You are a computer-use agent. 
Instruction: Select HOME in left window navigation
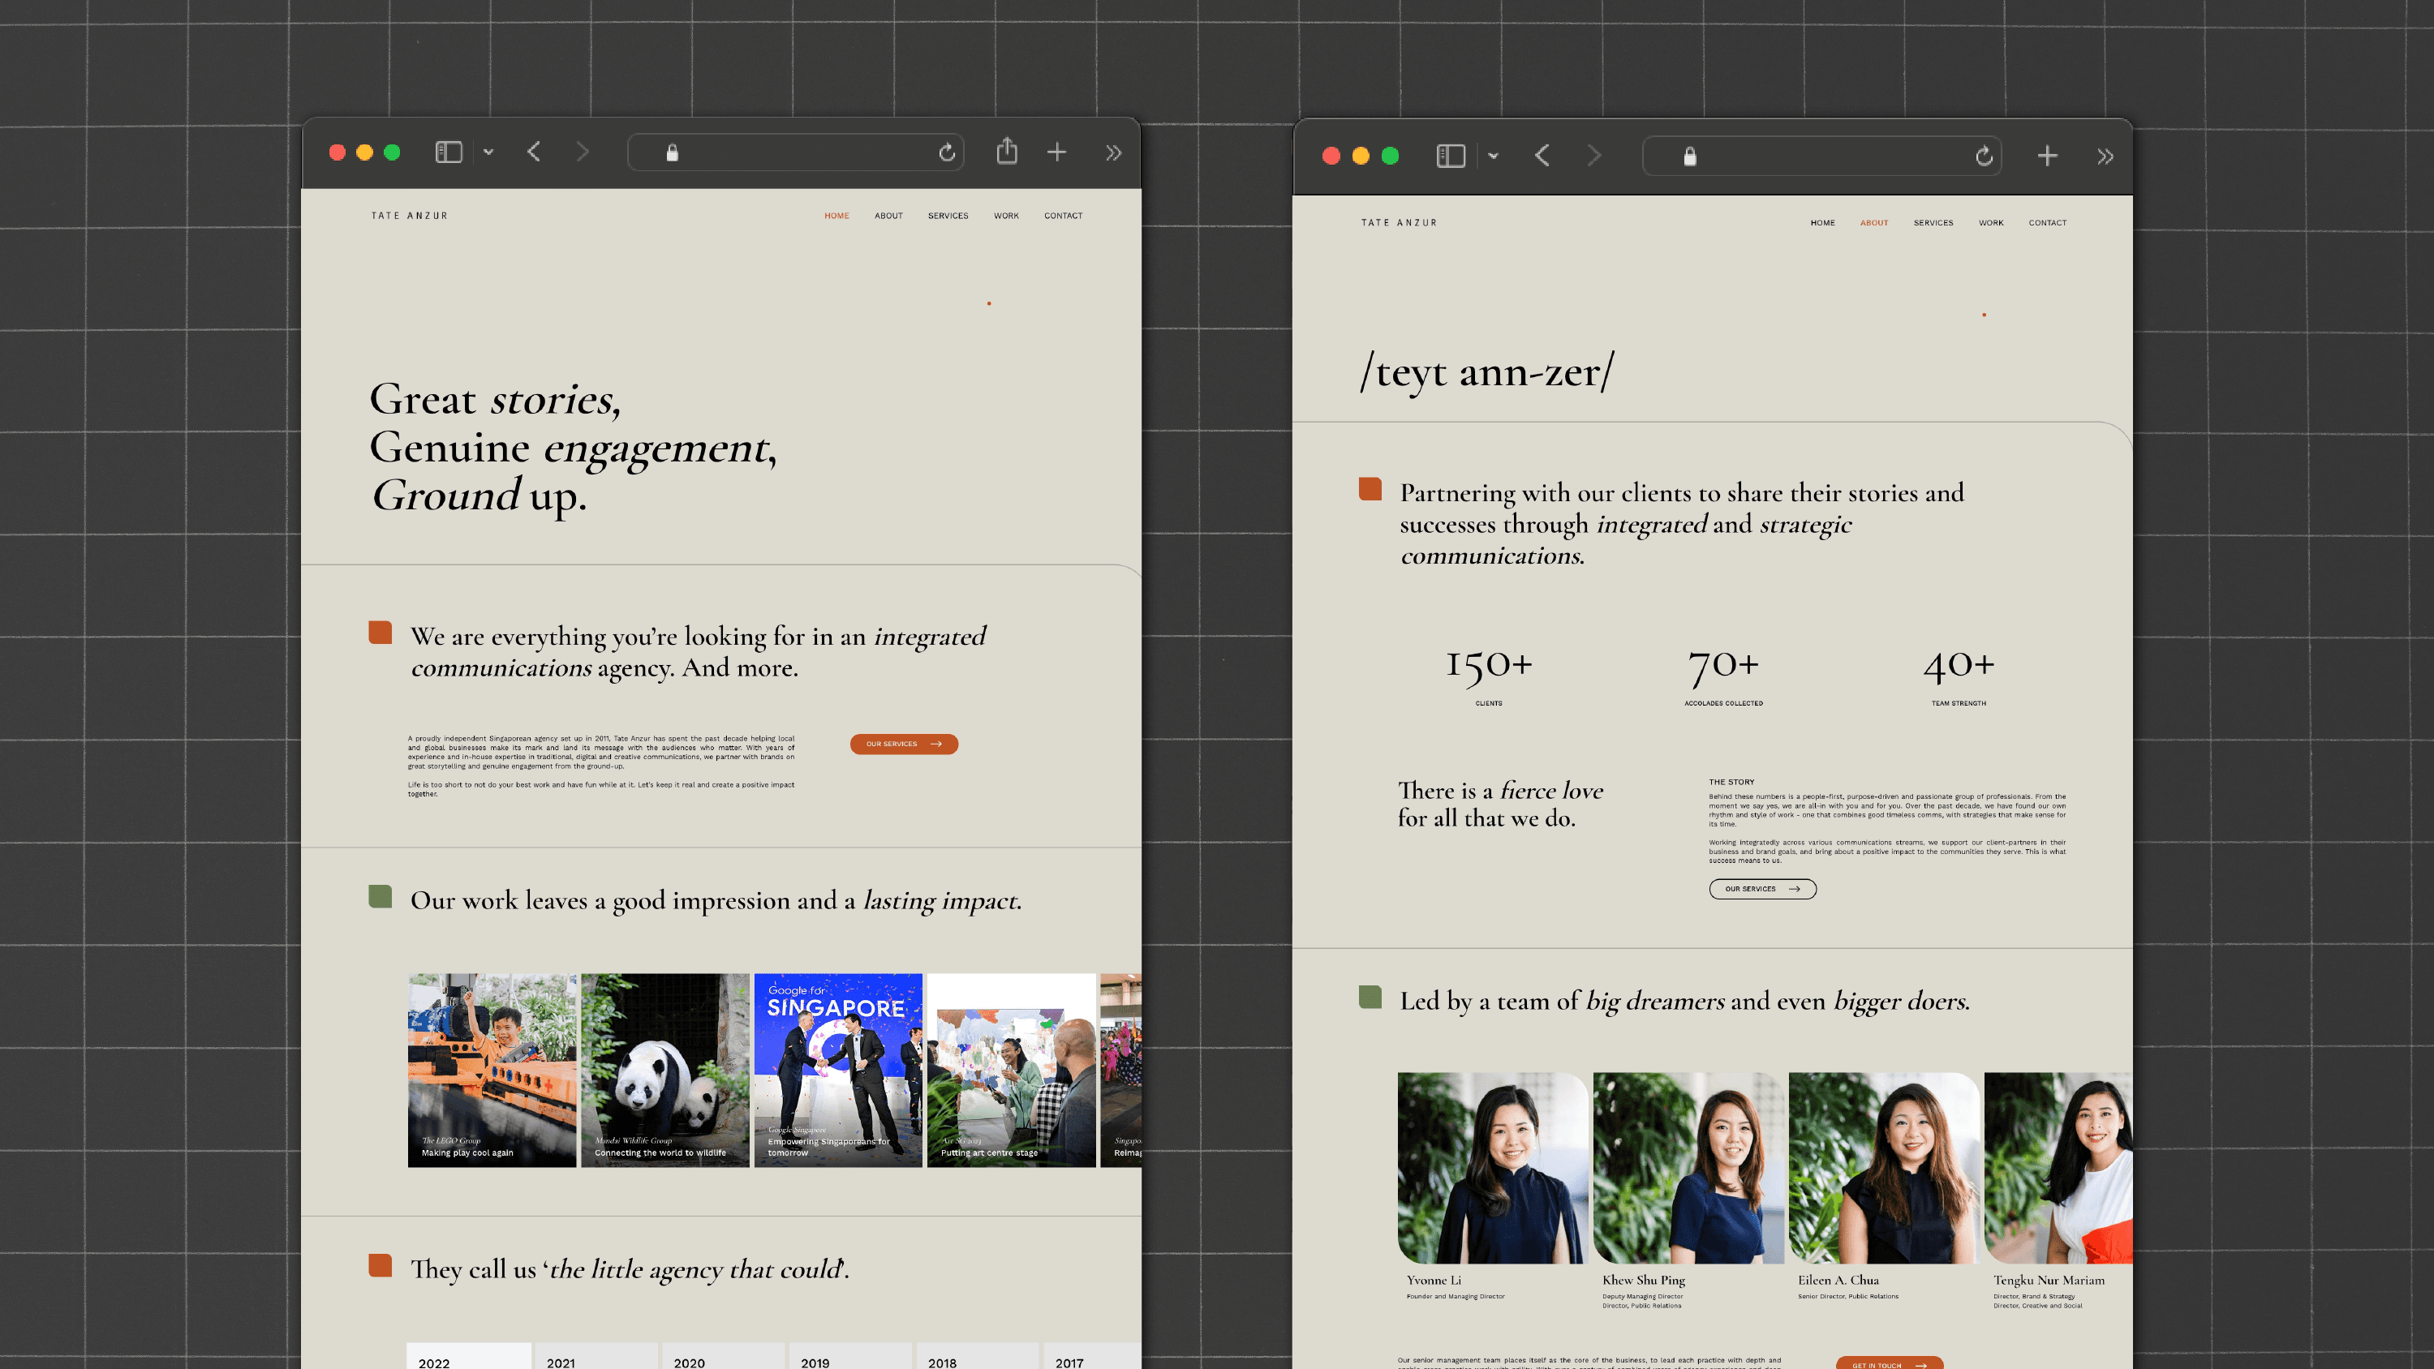click(x=836, y=216)
